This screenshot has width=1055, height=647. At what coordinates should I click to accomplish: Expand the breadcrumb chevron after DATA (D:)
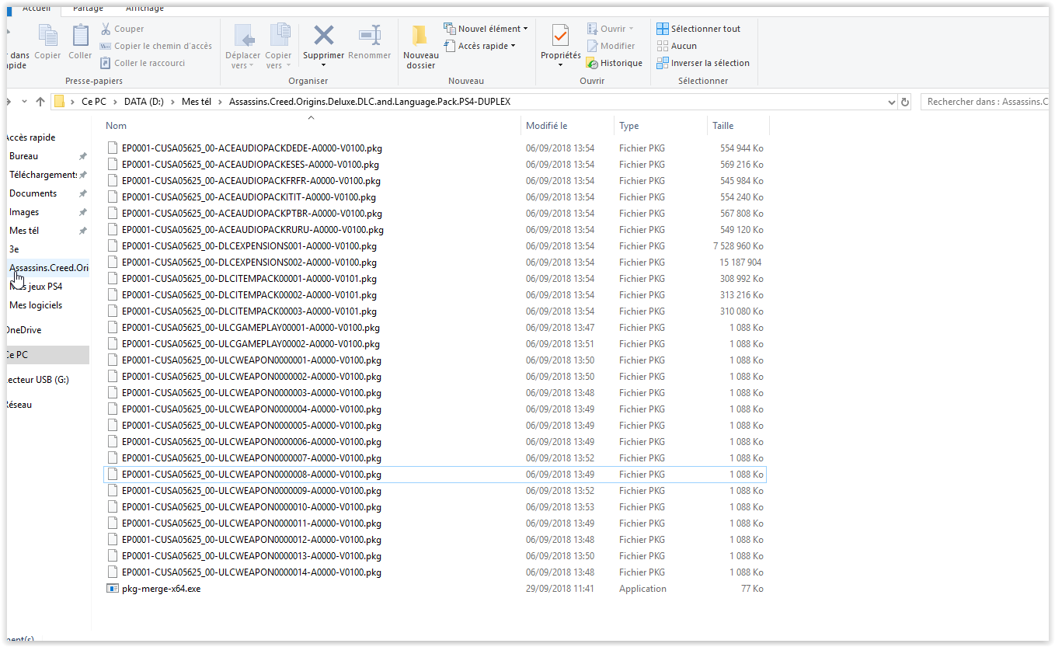pyautogui.click(x=173, y=102)
